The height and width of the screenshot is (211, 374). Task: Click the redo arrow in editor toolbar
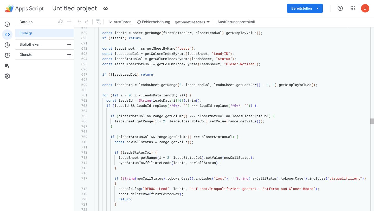[x=87, y=22]
